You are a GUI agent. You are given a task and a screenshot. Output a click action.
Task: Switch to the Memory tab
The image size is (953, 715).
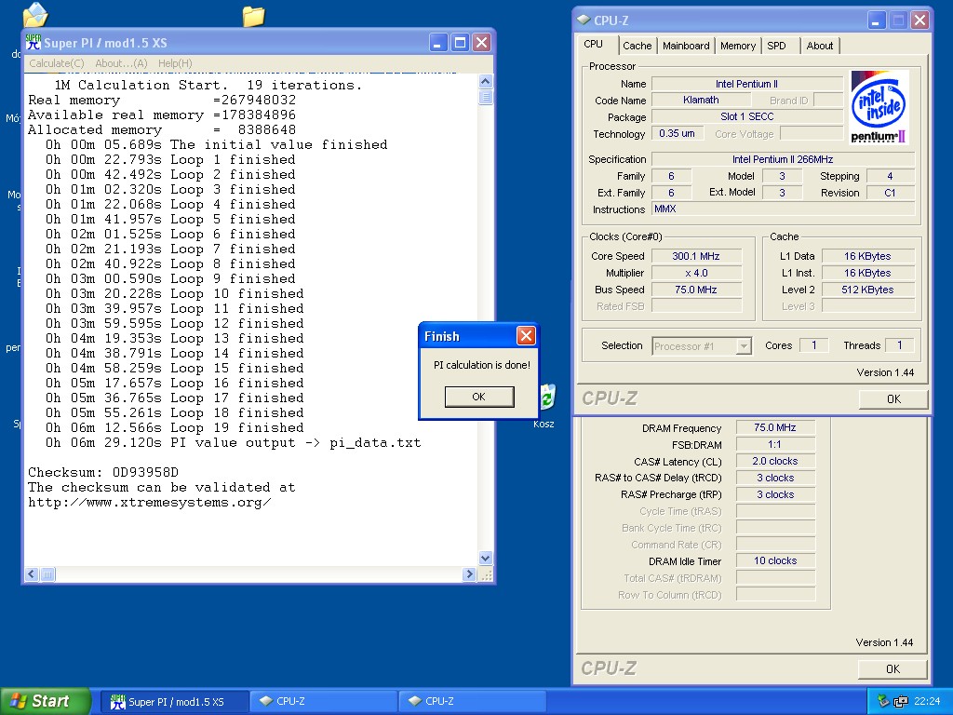(738, 46)
